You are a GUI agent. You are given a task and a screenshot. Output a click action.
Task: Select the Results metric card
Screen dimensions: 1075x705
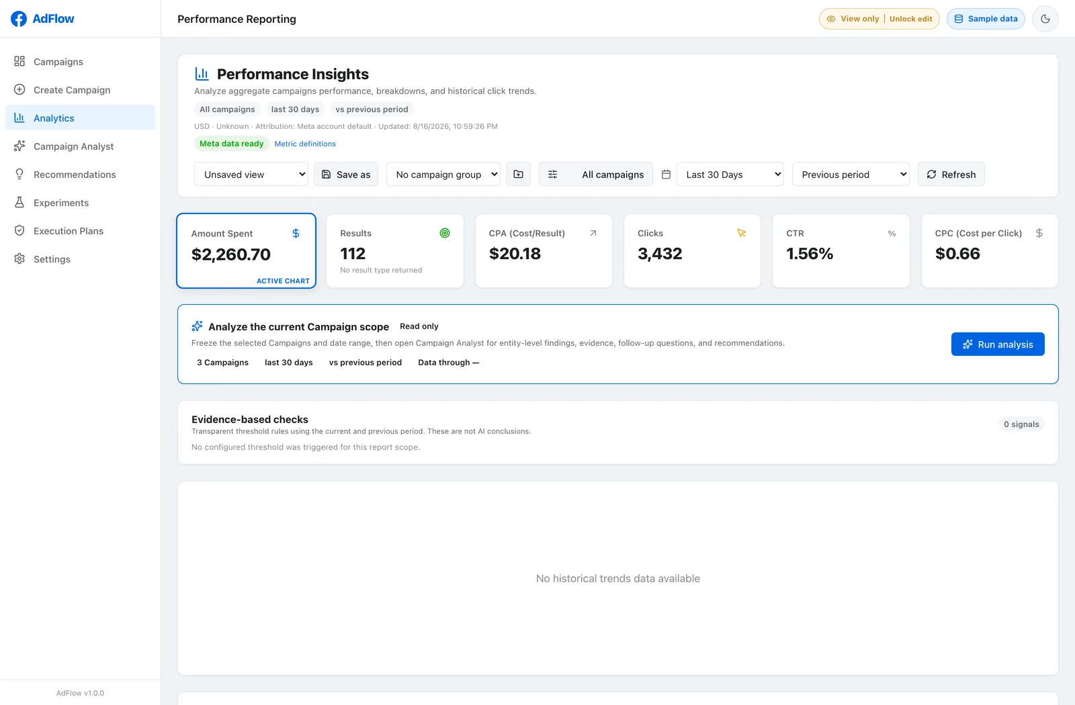tap(395, 250)
